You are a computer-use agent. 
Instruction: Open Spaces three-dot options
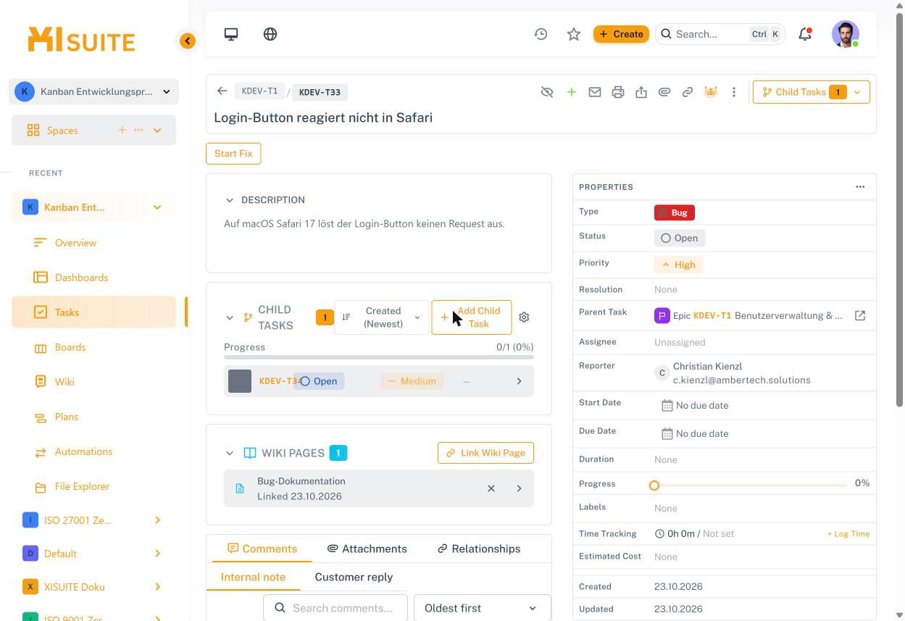point(138,130)
